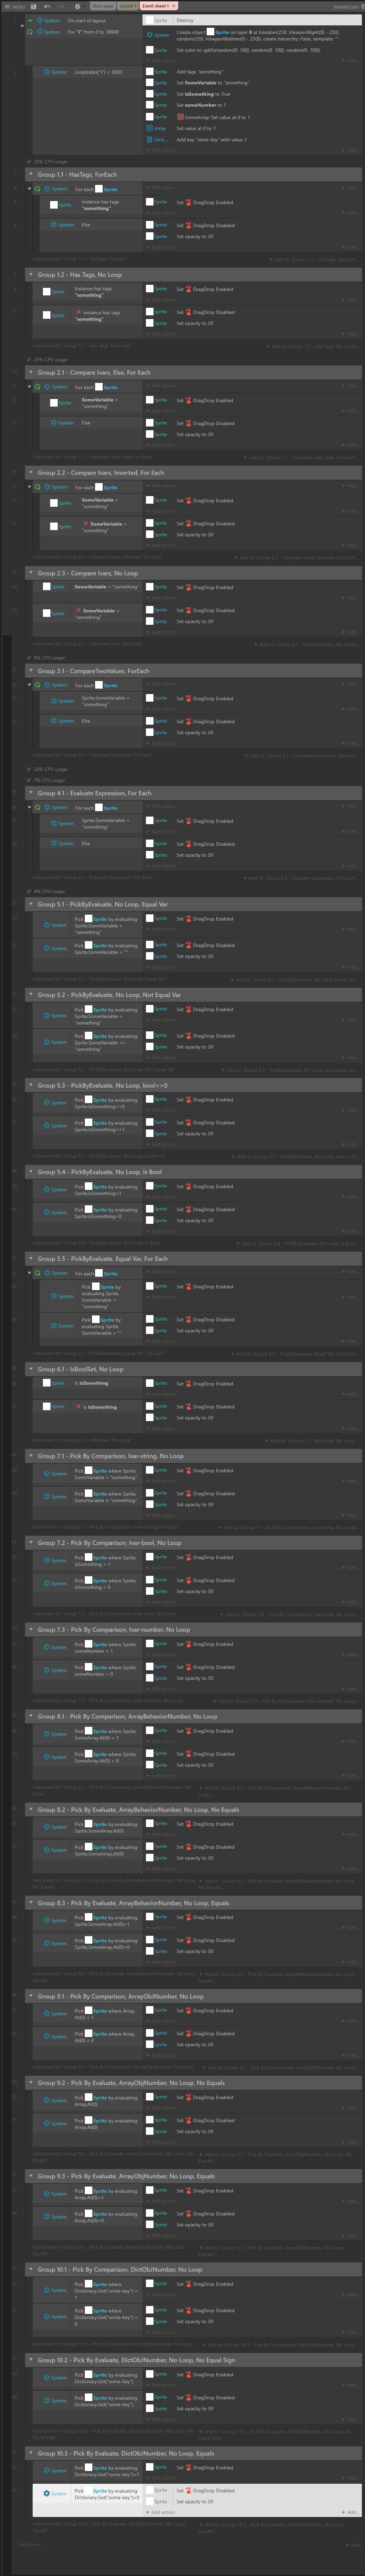Click Dictionary icon in 'Add key some-key' action
Image resolution: width=365 pixels, height=2576 pixels.
click(x=150, y=140)
